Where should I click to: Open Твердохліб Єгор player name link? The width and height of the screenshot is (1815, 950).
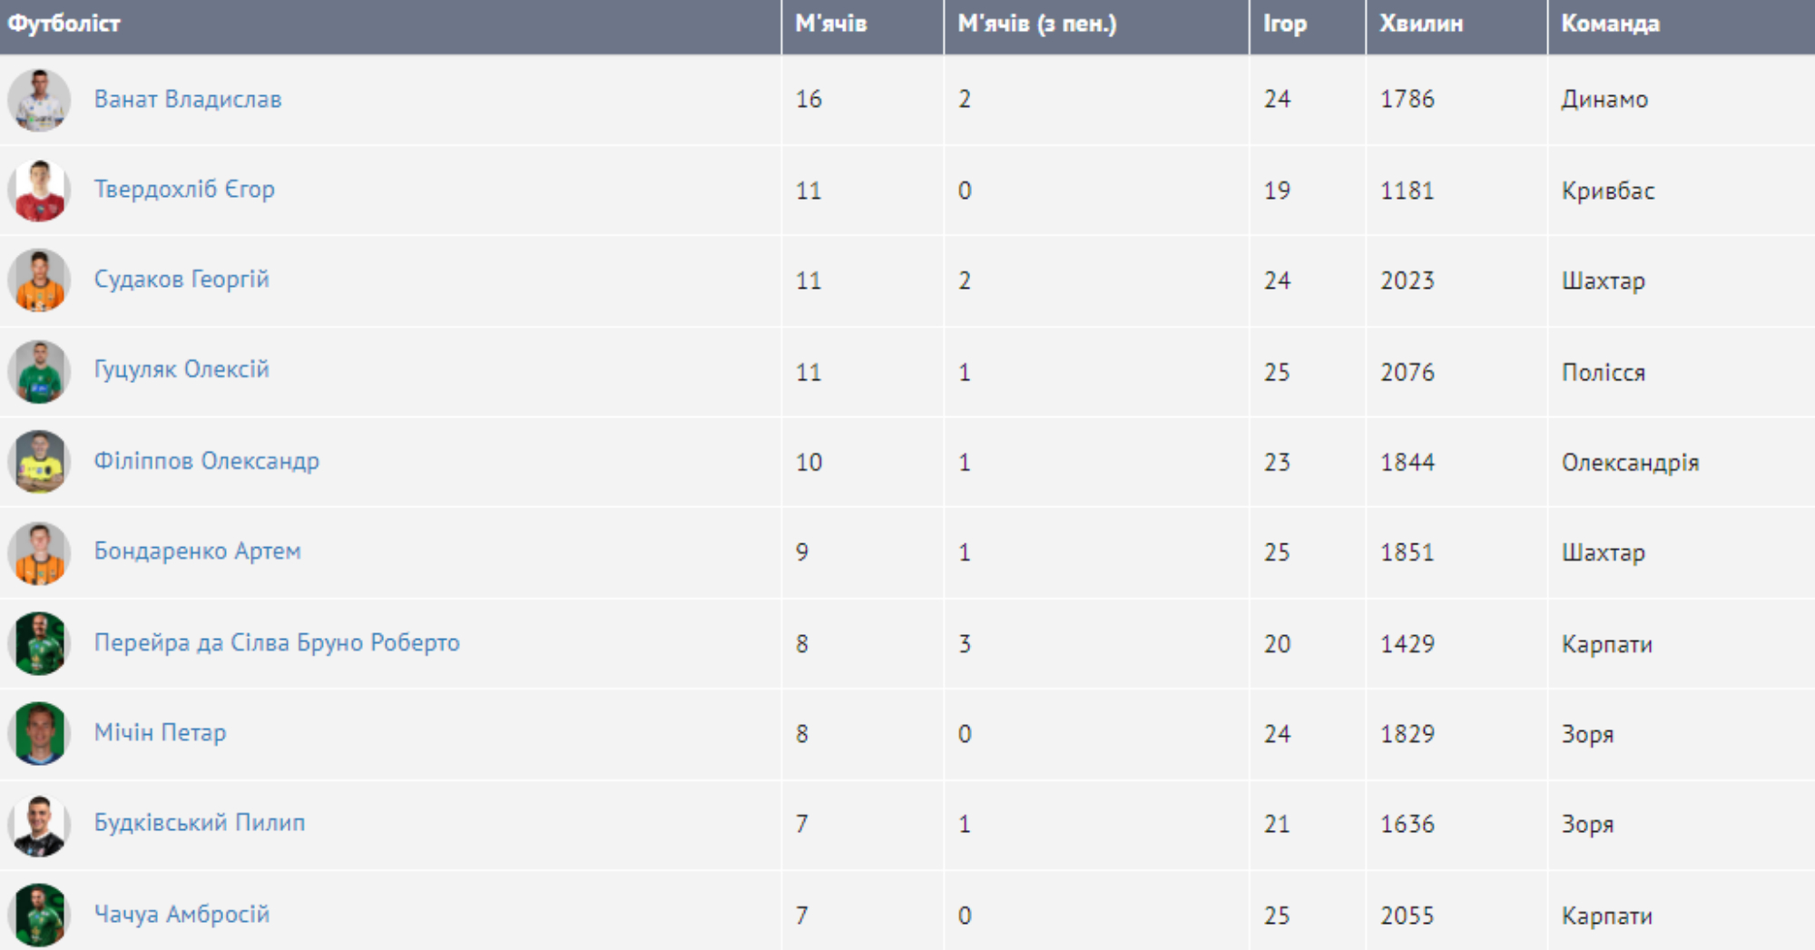coord(184,190)
